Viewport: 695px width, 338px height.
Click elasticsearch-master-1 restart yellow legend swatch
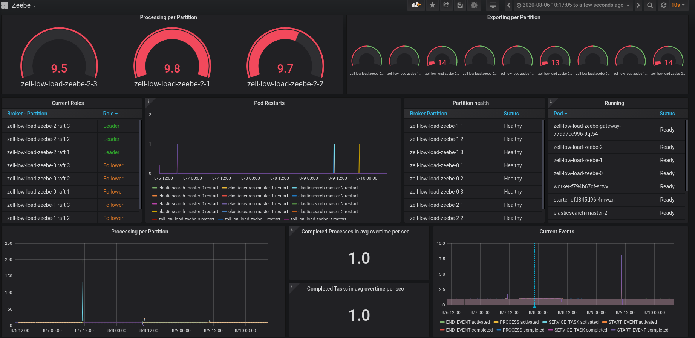[x=224, y=188]
